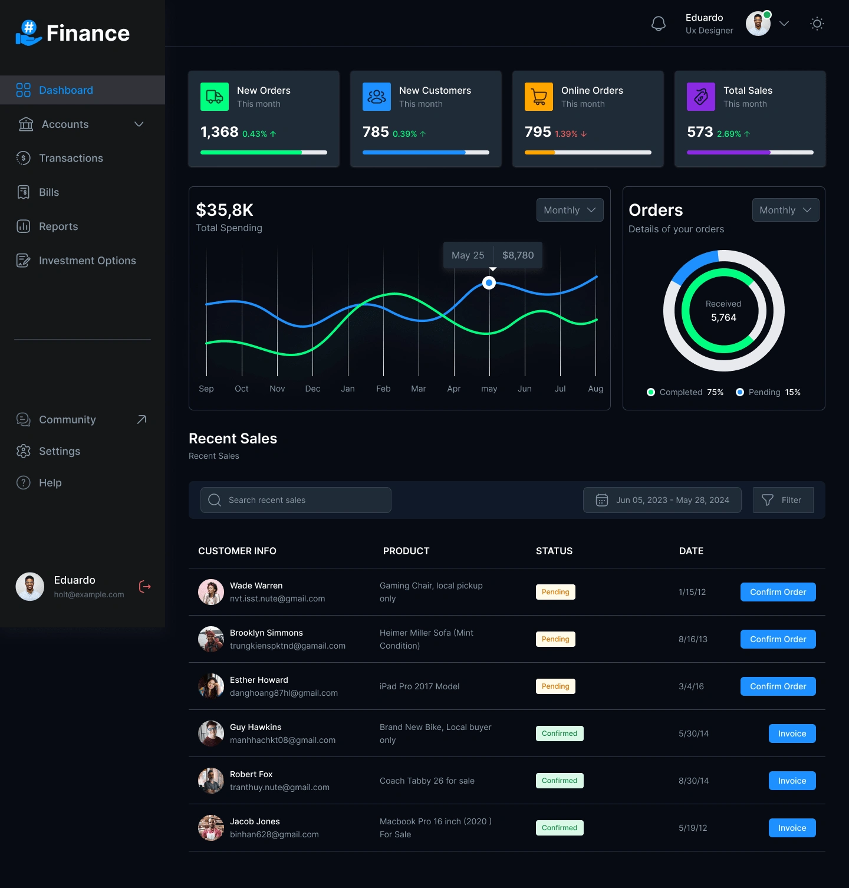This screenshot has height=888, width=849.
Task: Open Invoice for Guy Hawkins
Action: (x=792, y=734)
